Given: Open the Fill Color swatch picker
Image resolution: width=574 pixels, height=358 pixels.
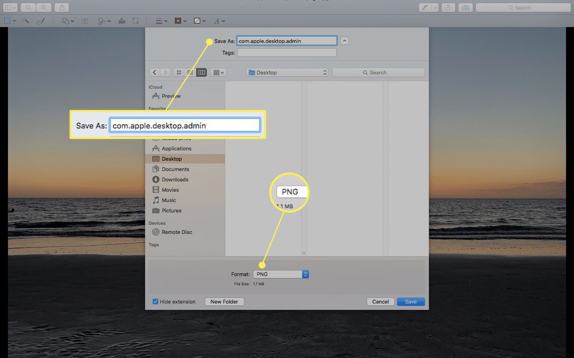Looking at the screenshot, I should click(x=200, y=21).
